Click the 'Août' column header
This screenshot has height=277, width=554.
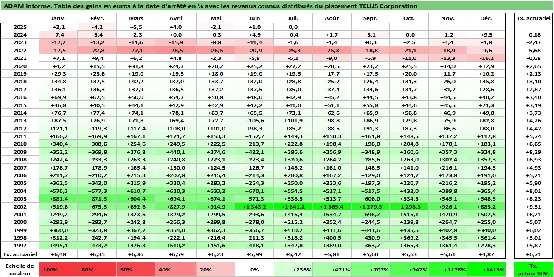332,19
